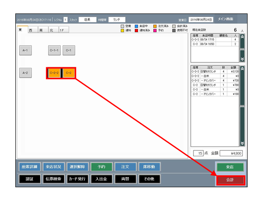Open the その他 other menu
This screenshot has width=262, height=198.
149,179
